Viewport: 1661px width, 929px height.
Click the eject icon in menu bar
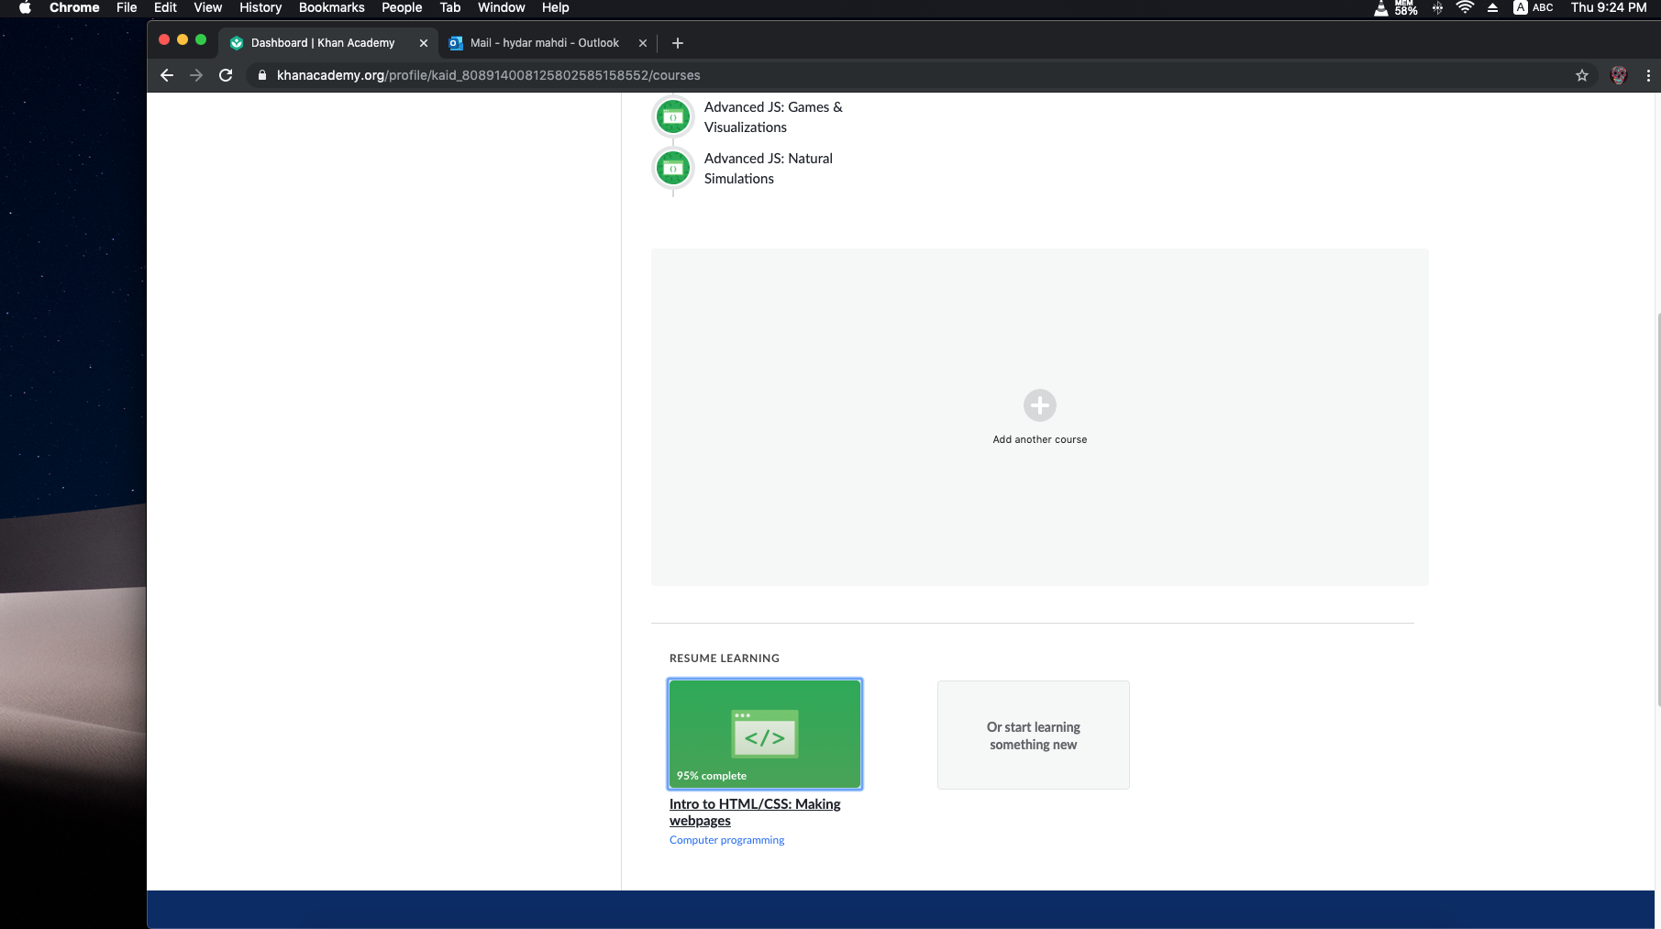point(1493,7)
